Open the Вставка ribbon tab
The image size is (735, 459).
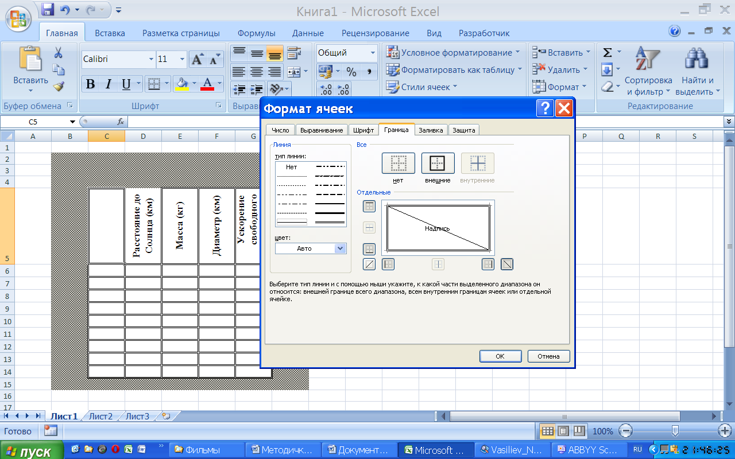point(110,33)
